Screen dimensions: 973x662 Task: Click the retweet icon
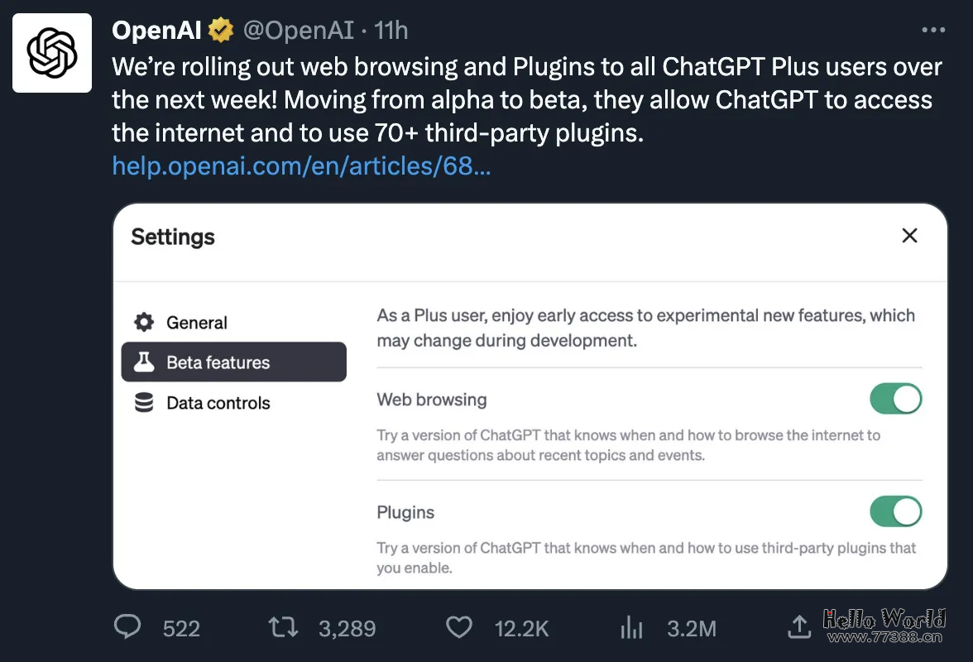282,627
